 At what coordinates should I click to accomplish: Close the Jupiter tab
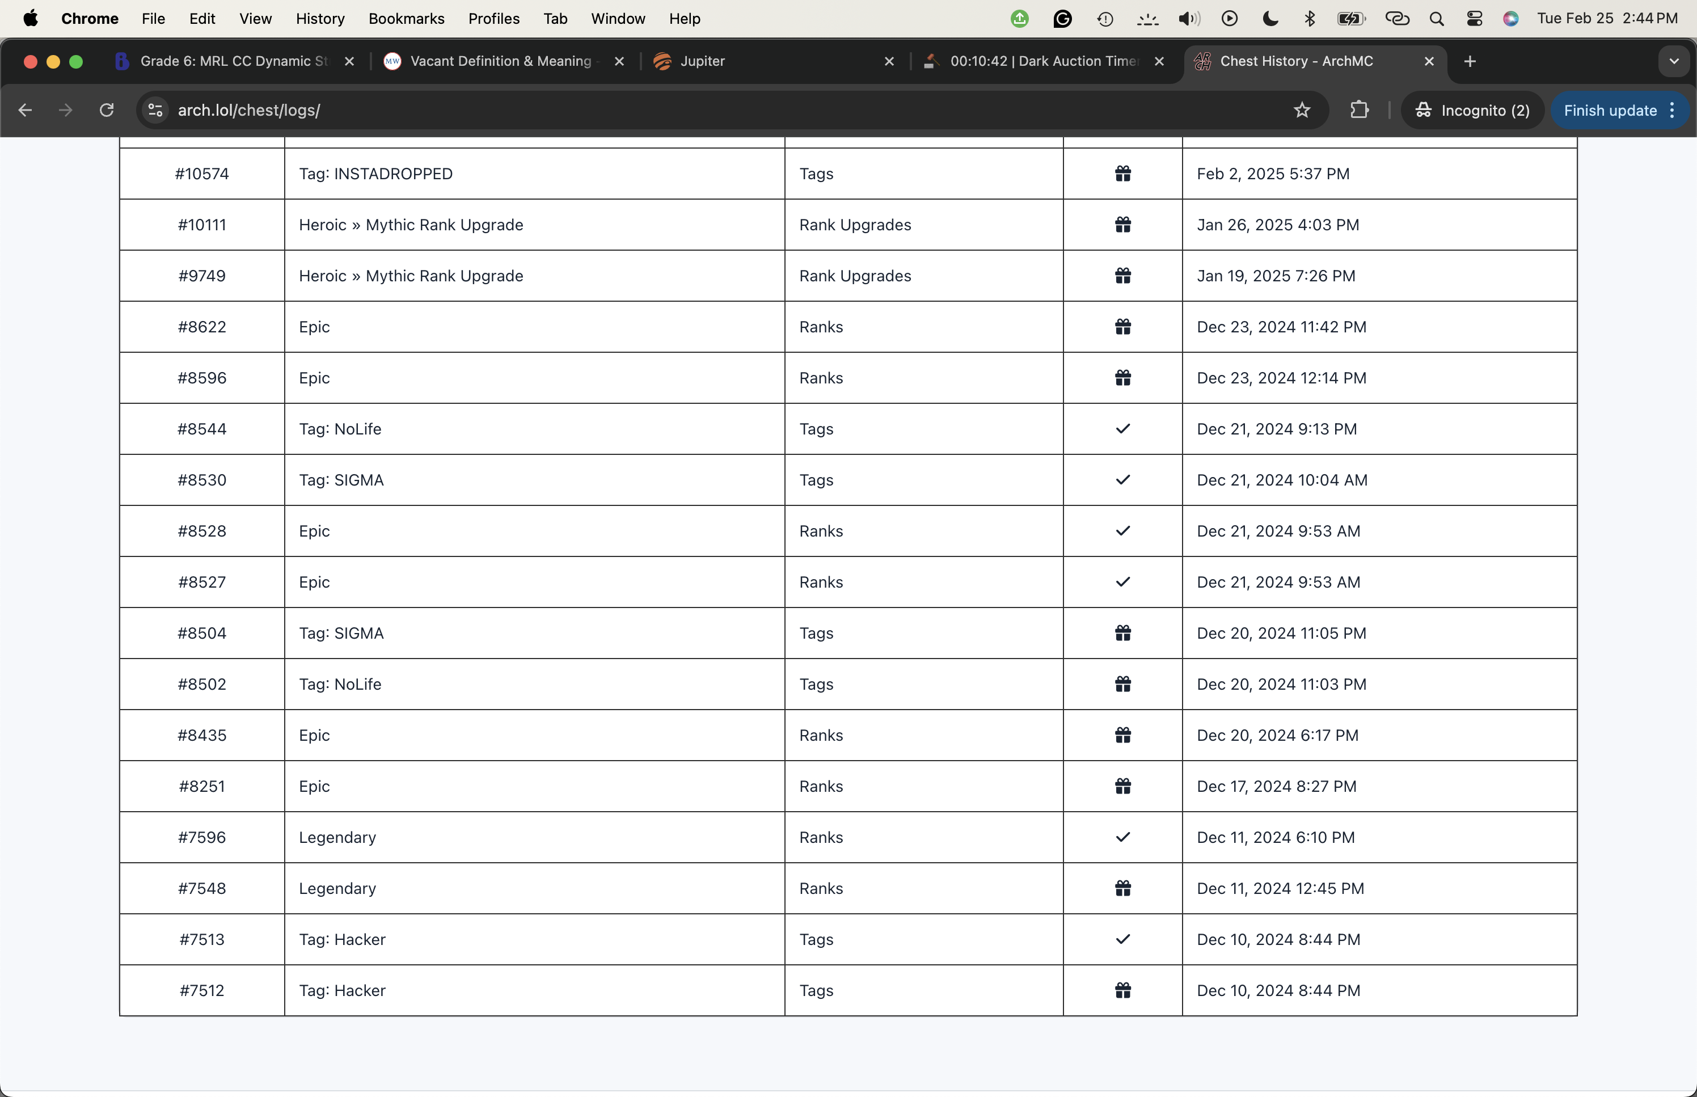click(889, 61)
